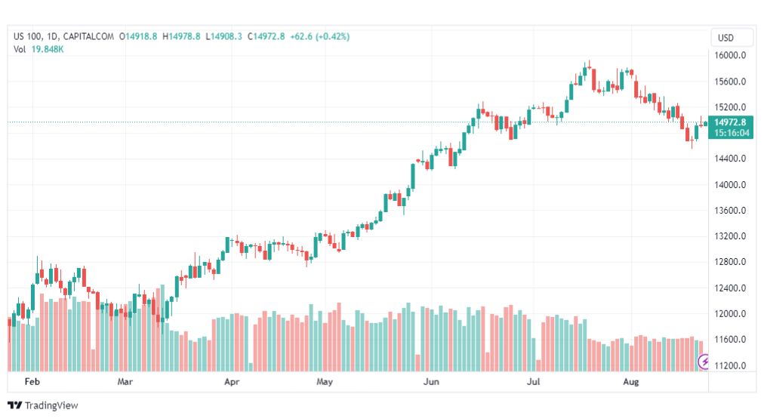Click Aug on the date scale
The width and height of the screenshot is (764, 419).
click(x=631, y=382)
